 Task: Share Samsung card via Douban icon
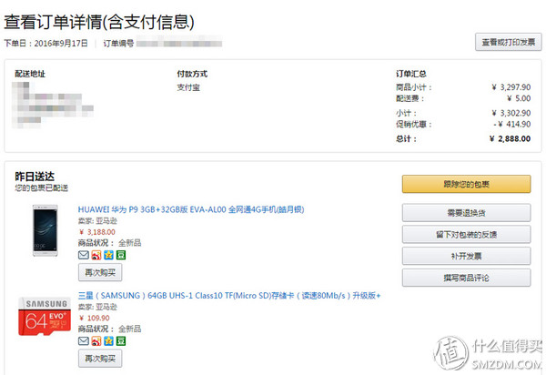121,341
